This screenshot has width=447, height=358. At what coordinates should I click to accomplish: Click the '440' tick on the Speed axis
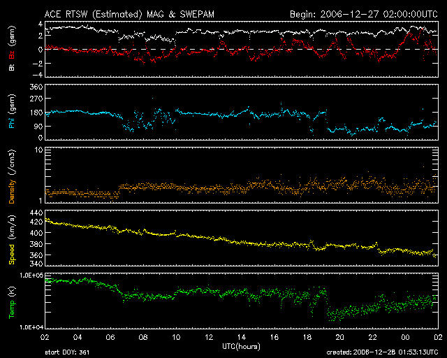(x=36, y=213)
